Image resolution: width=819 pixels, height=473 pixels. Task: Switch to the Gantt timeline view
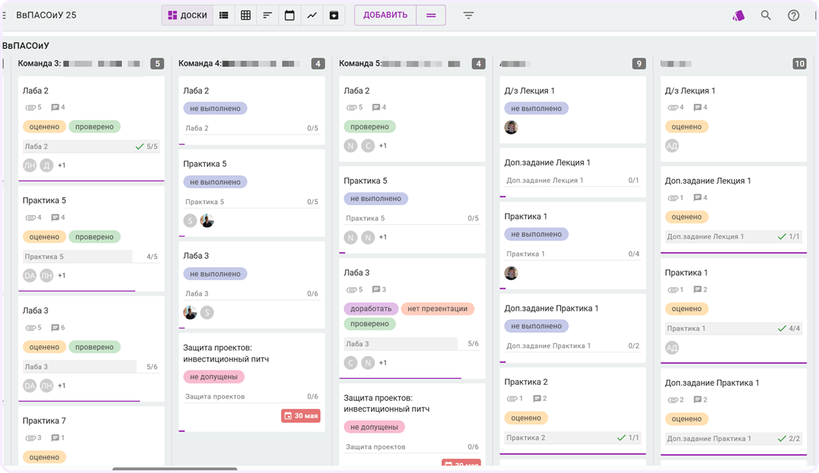pos(267,15)
